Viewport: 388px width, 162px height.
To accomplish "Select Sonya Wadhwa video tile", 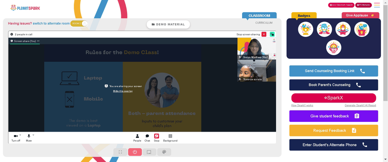I will (x=256, y=49).
